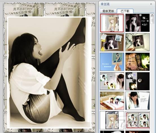Choose the black frame with Chinese text
The image size is (156, 133).
137,23
